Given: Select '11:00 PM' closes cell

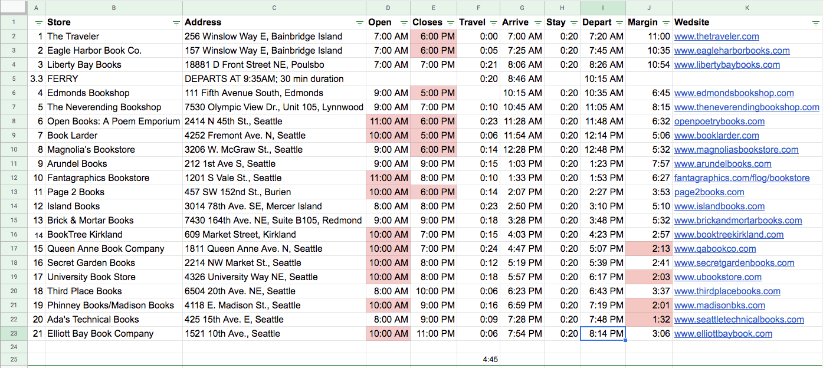Looking at the screenshot, I should [x=434, y=334].
